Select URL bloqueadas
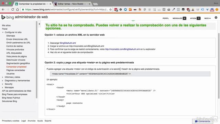The height and width of the screenshot is (124, 220). (14, 53)
